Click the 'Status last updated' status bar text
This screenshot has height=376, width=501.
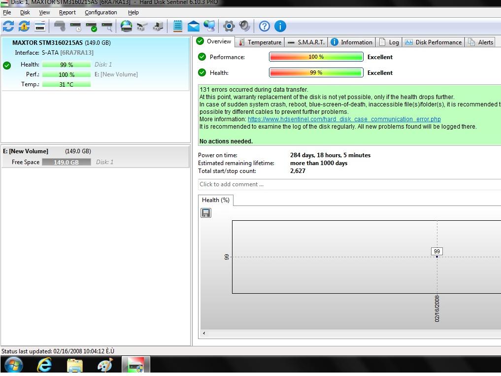(58, 351)
